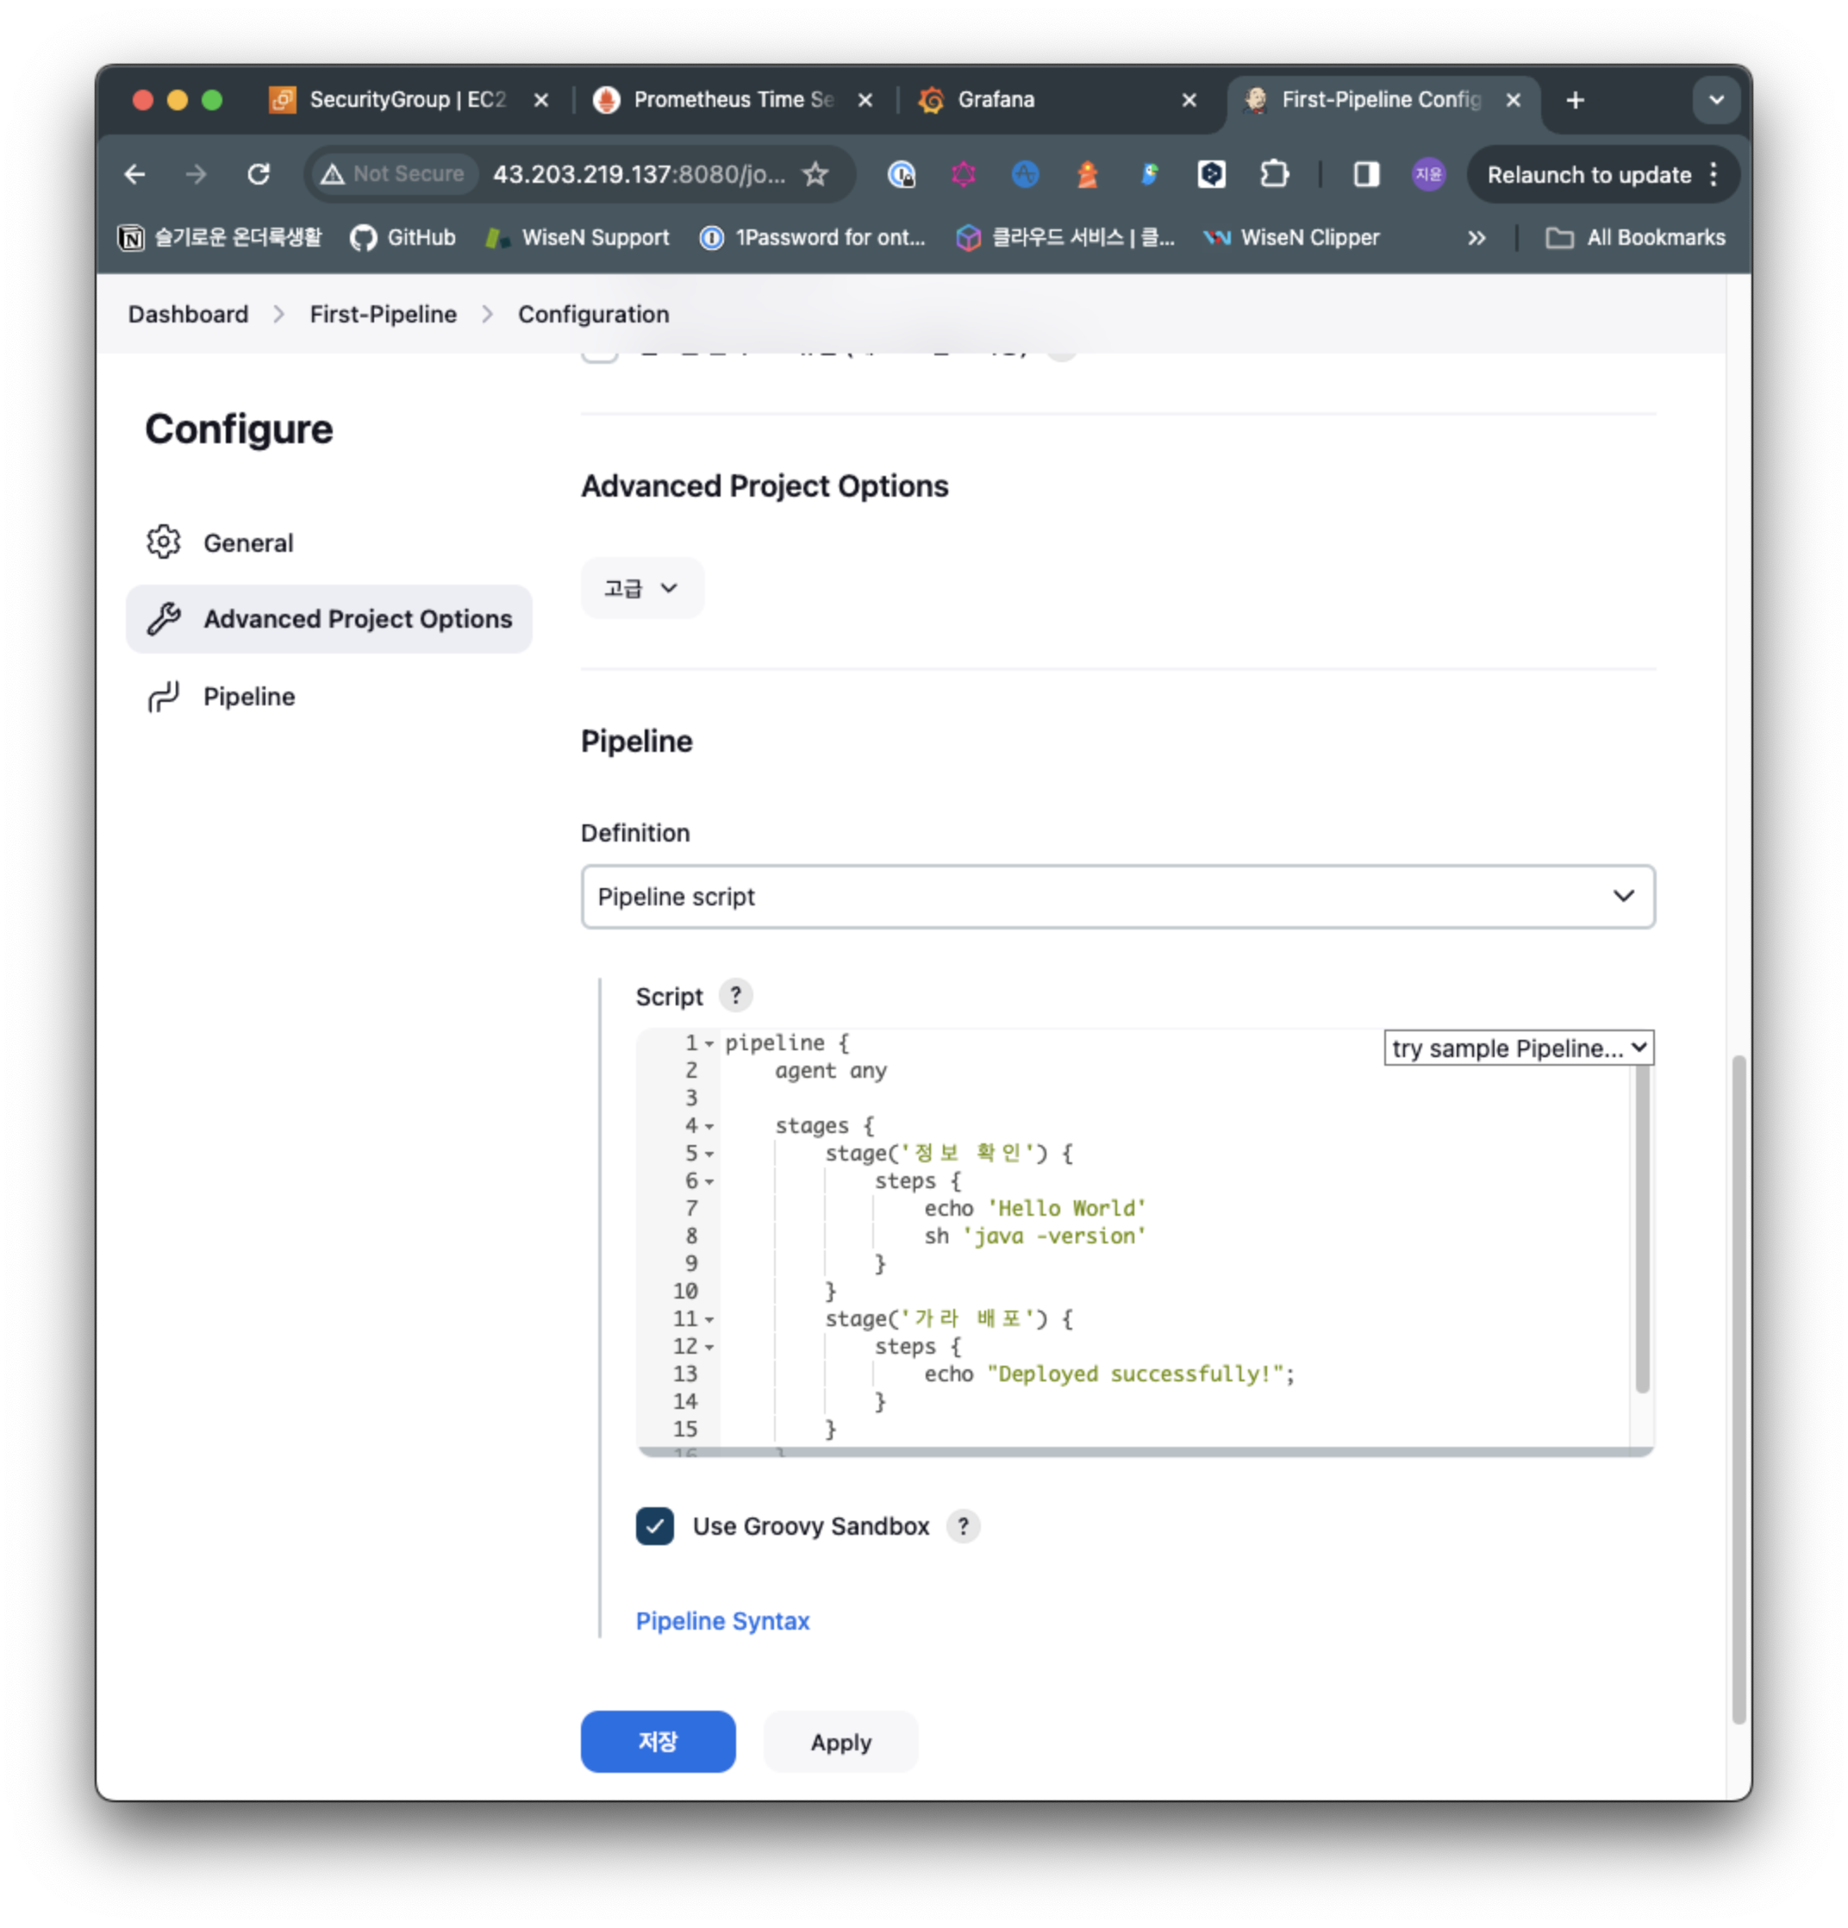The width and height of the screenshot is (1848, 1928).
Task: Collapse the stages block at line 4
Action: [709, 1126]
